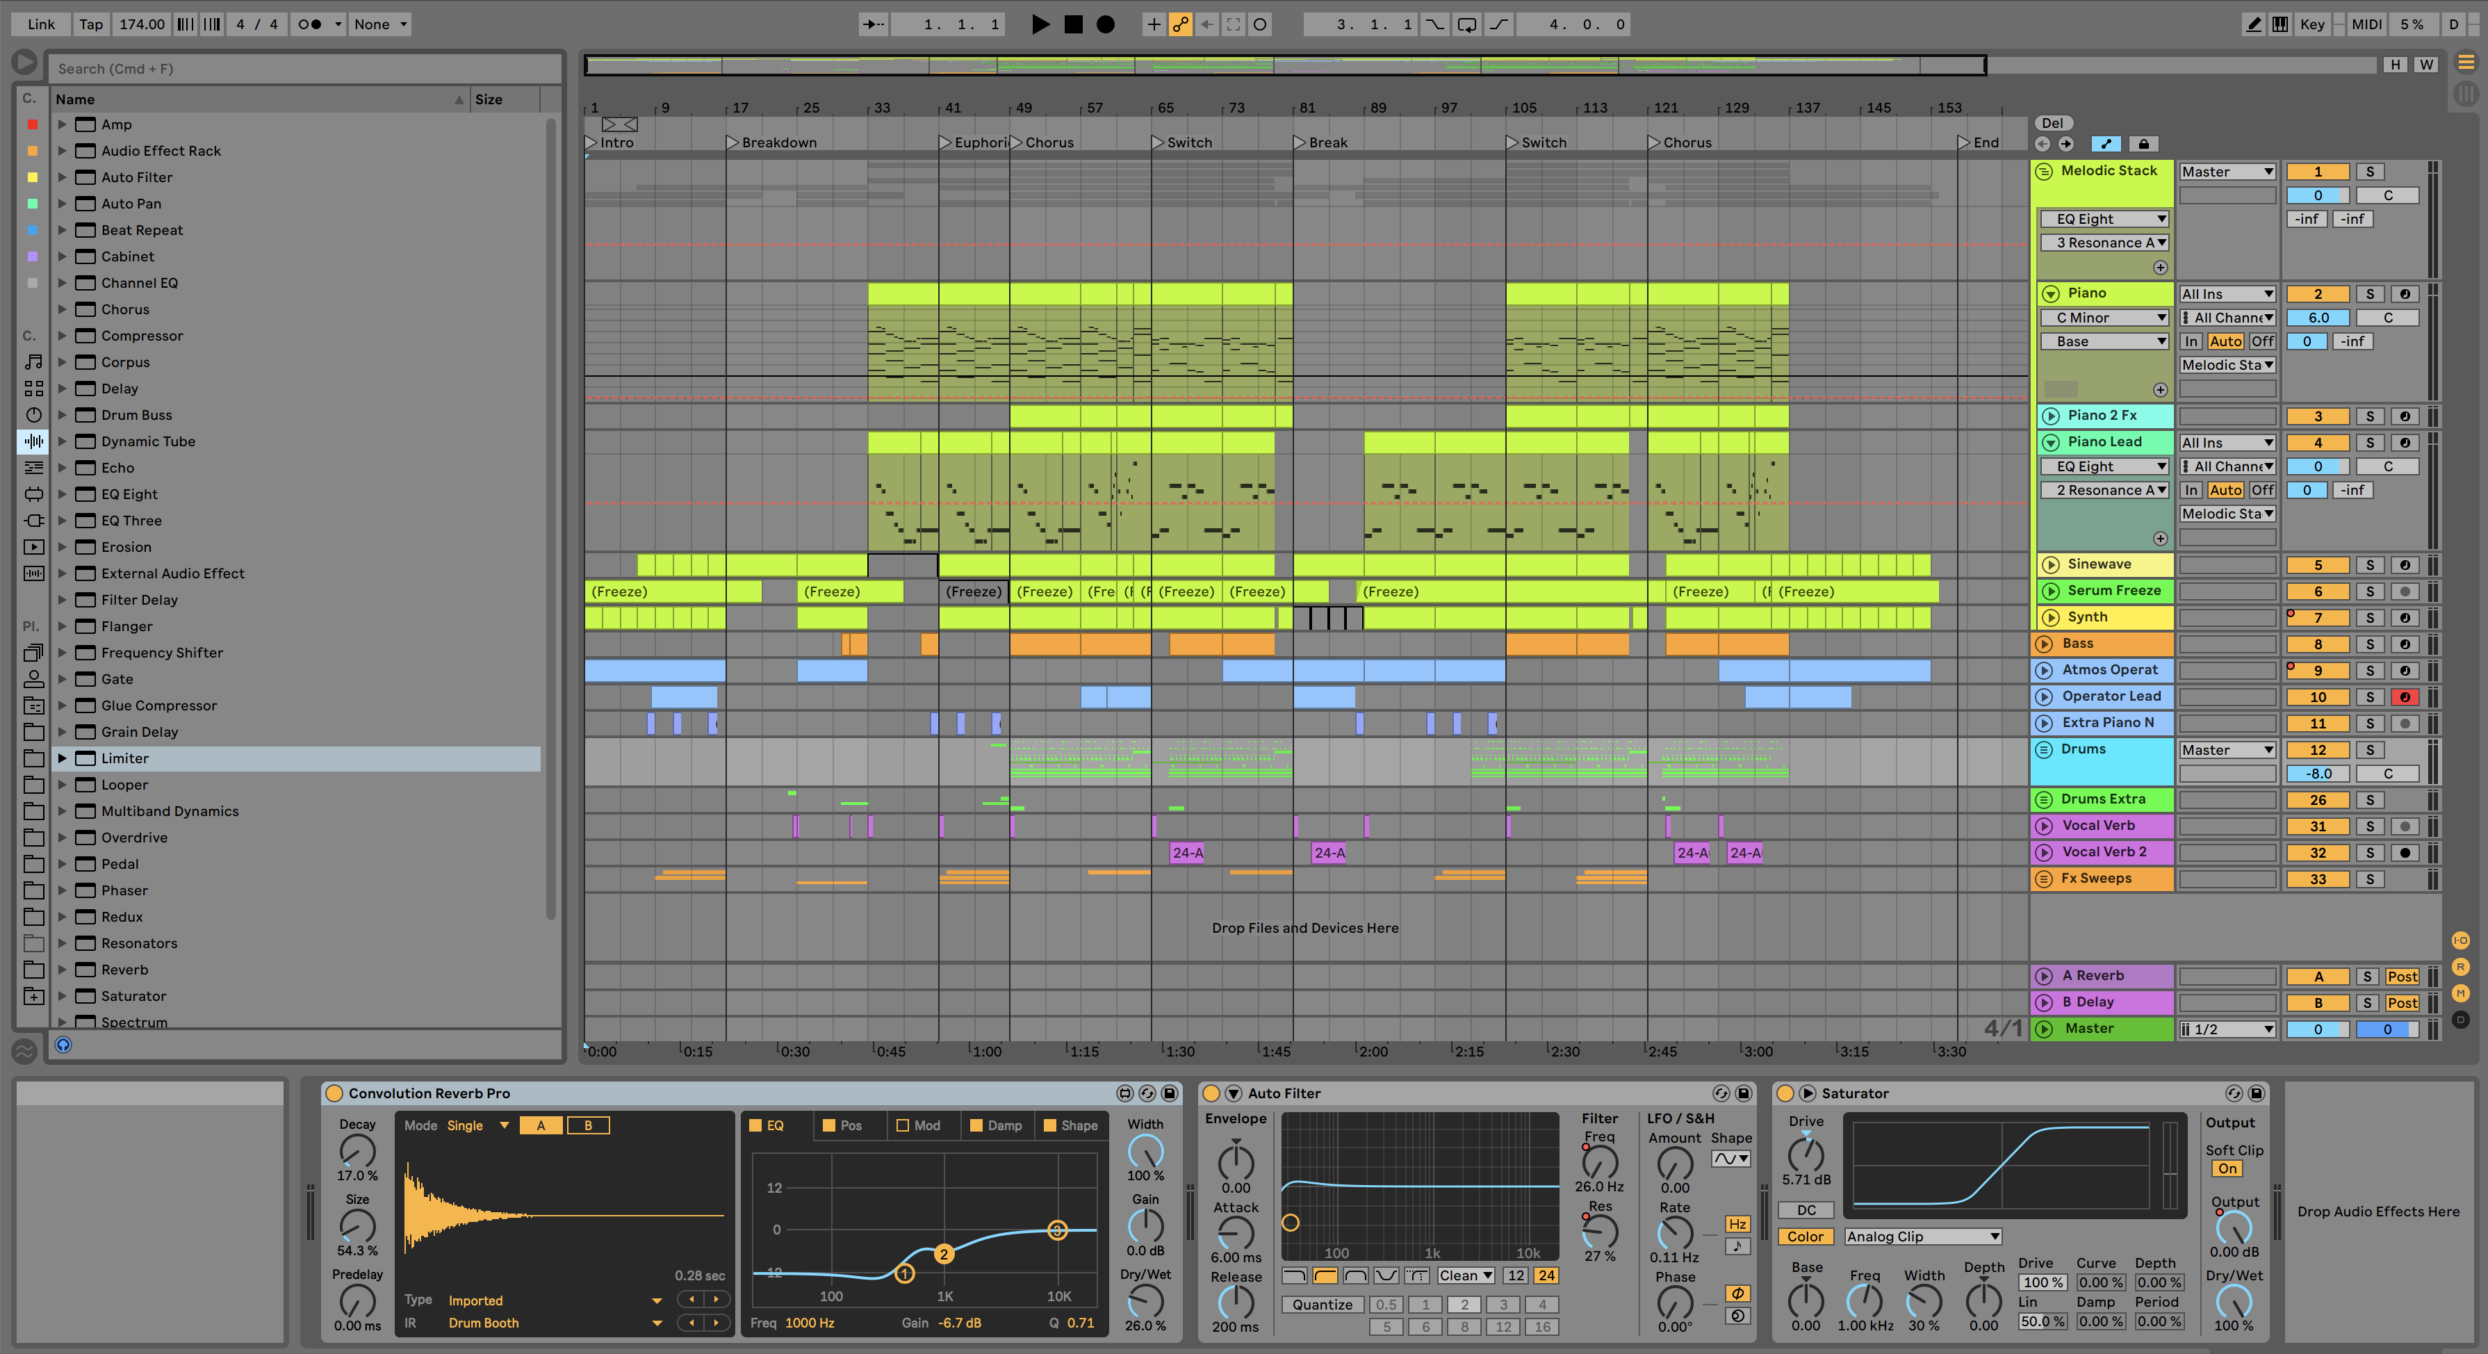Expand the Reverb folder in the browser

[x=62, y=970]
